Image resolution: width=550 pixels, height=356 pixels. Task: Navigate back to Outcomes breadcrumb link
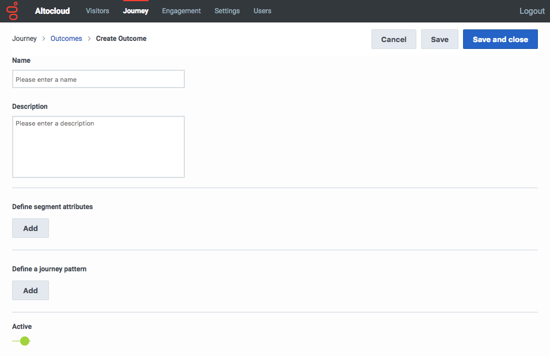66,39
